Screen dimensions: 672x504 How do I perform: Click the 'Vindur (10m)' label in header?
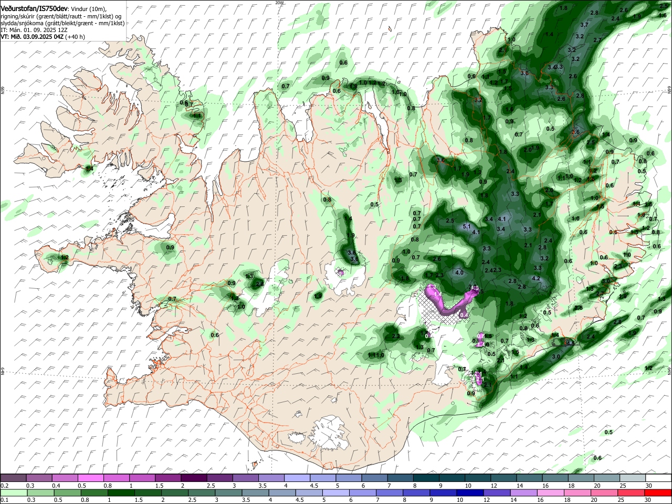coord(88,9)
